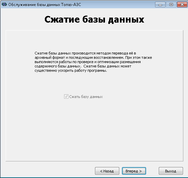
Task: Click the gap between Вперед and Выход buttons
Action: 152,171
